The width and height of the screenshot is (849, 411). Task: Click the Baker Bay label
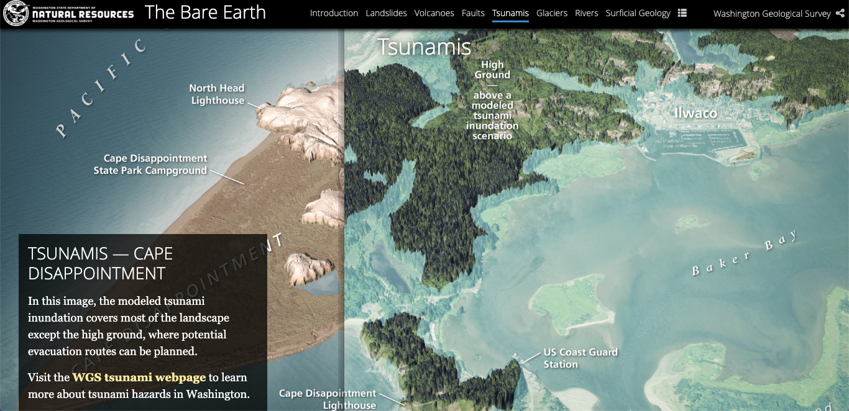pyautogui.click(x=745, y=254)
